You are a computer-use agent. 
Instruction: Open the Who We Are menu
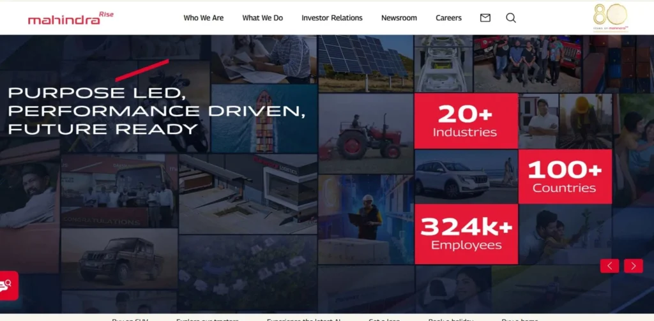(203, 18)
